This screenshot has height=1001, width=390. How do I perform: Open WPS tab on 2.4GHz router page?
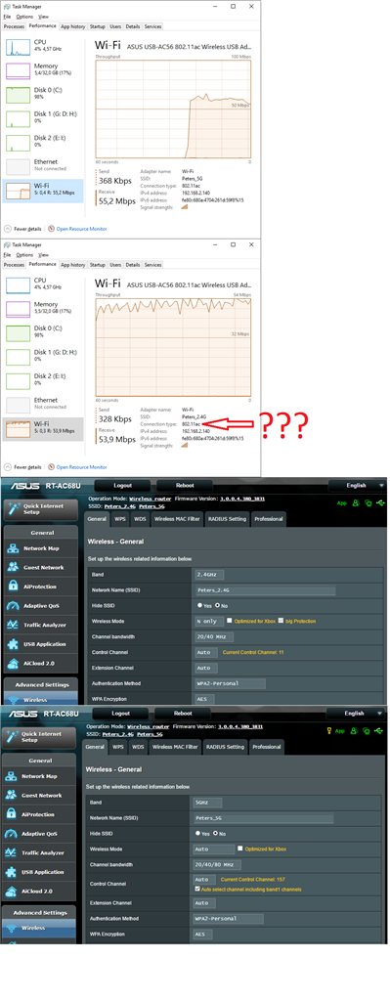pyautogui.click(x=119, y=519)
